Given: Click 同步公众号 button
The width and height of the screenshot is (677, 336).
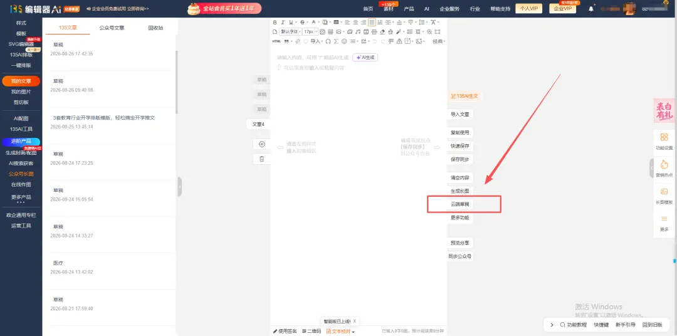Looking at the screenshot, I should tap(460, 256).
